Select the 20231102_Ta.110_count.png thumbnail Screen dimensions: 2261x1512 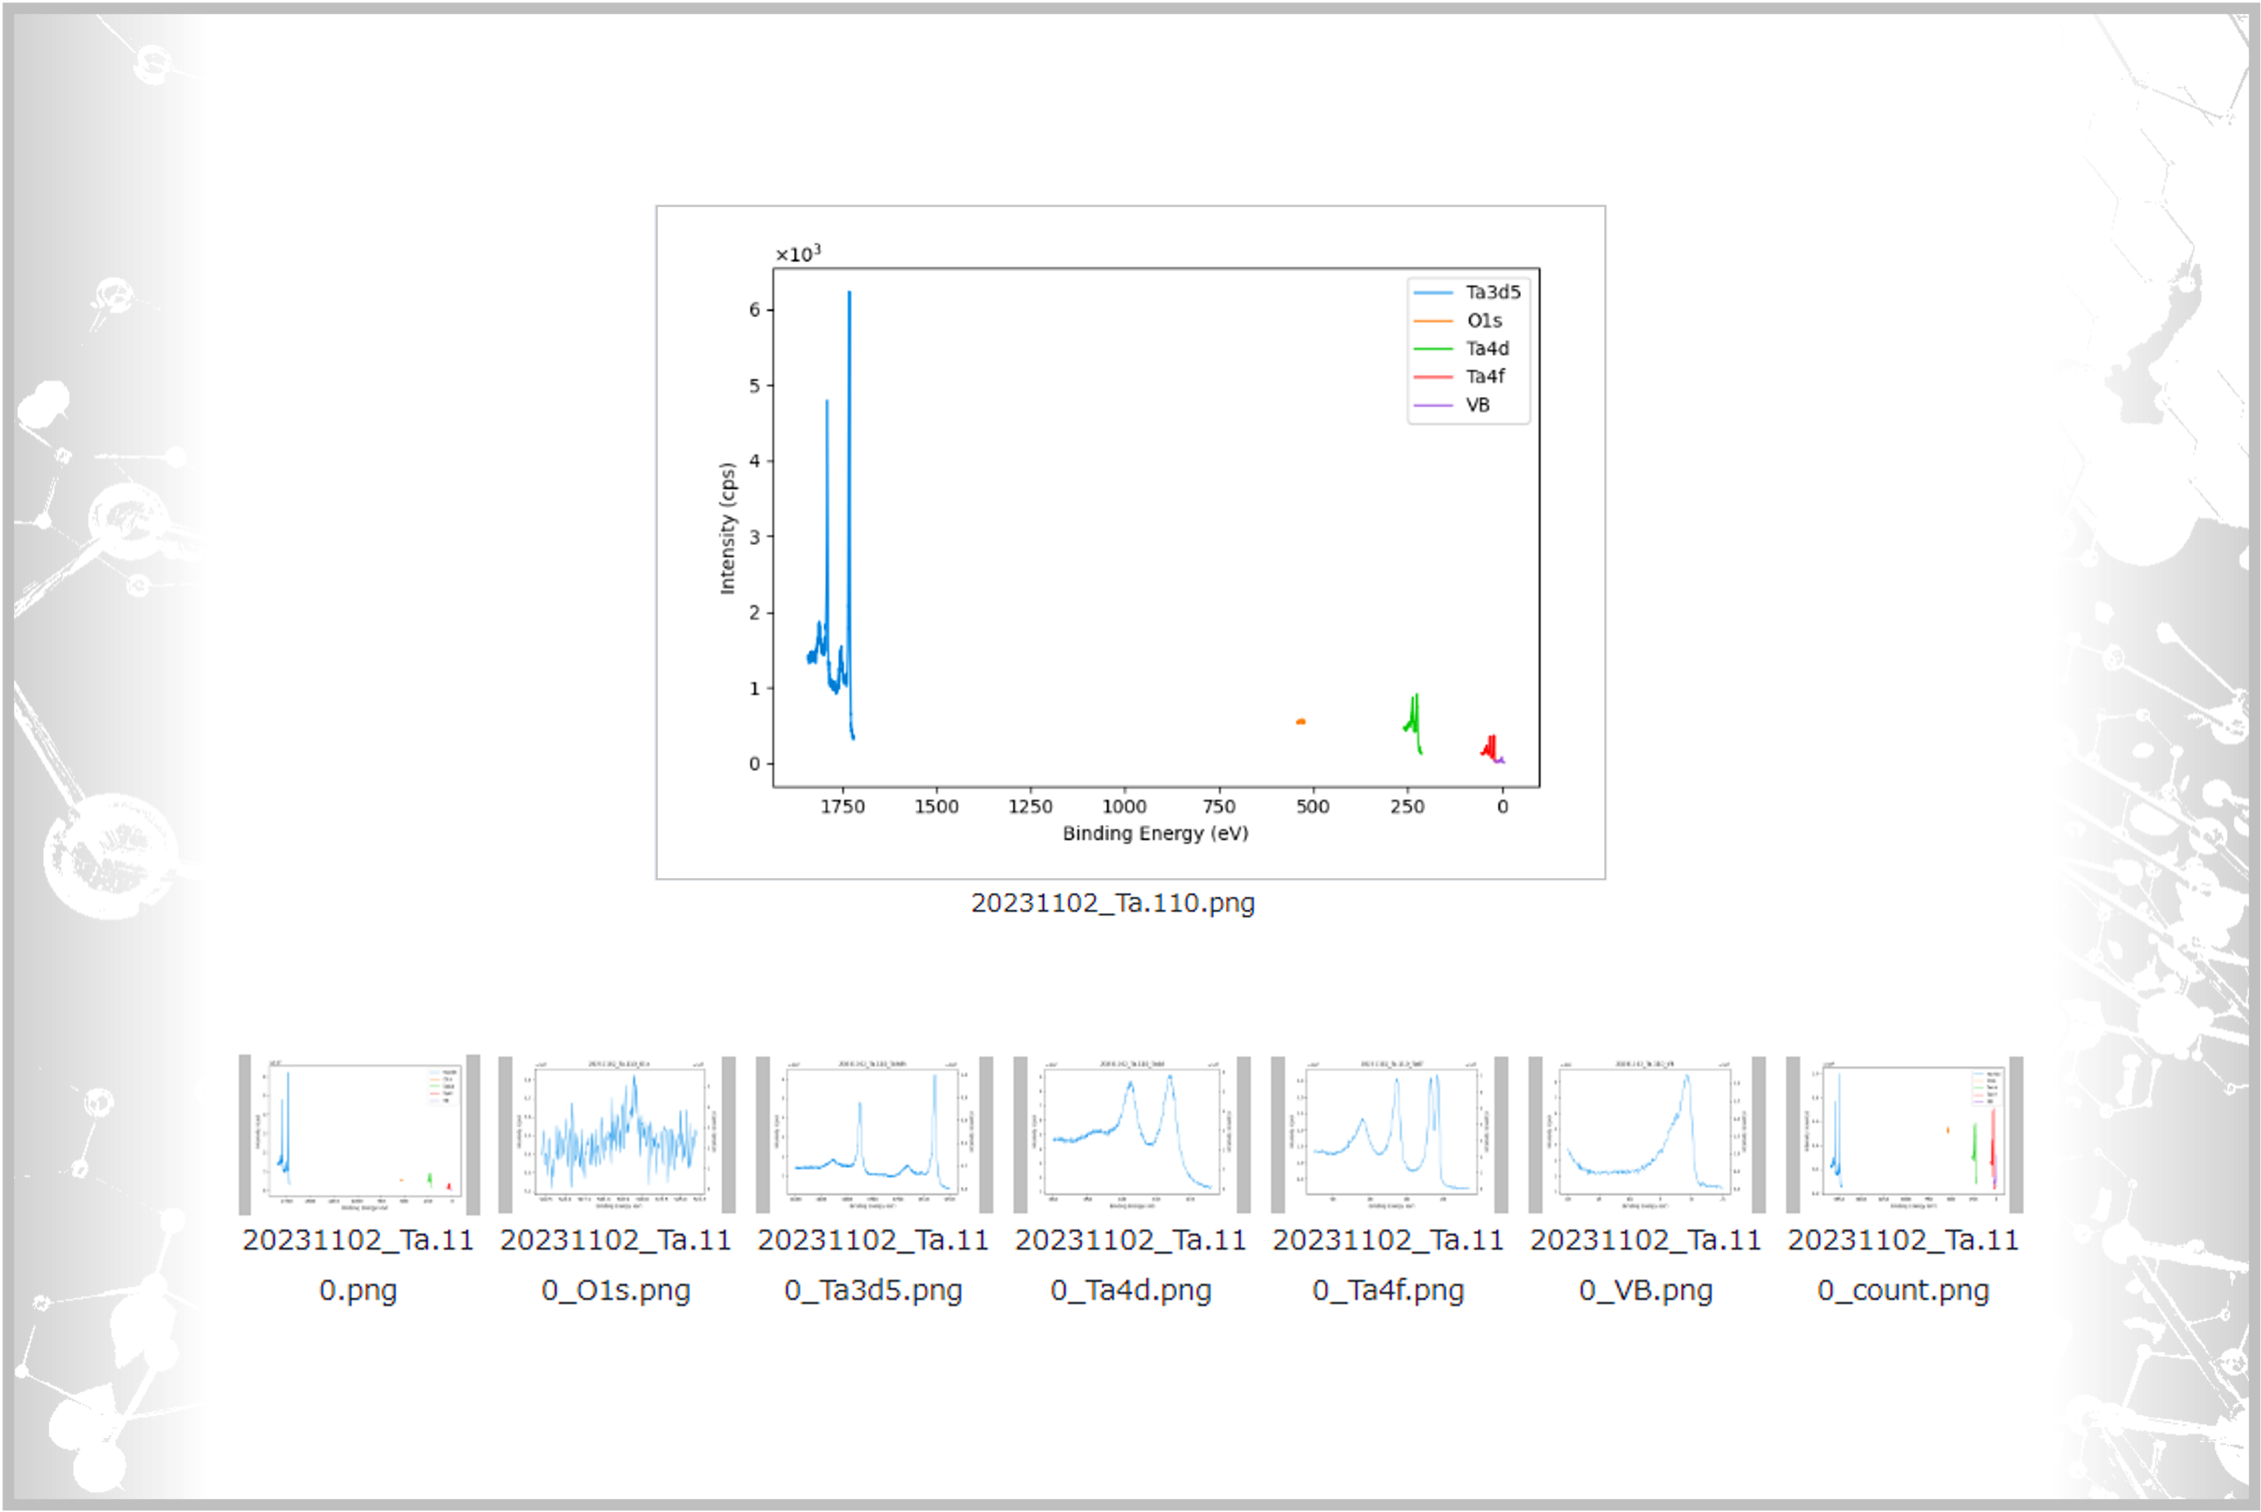click(1903, 1134)
